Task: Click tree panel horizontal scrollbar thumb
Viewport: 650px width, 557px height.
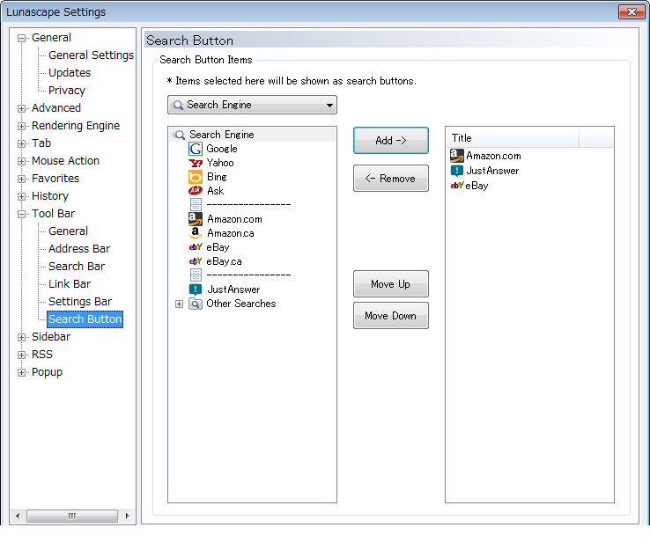Action: [72, 516]
